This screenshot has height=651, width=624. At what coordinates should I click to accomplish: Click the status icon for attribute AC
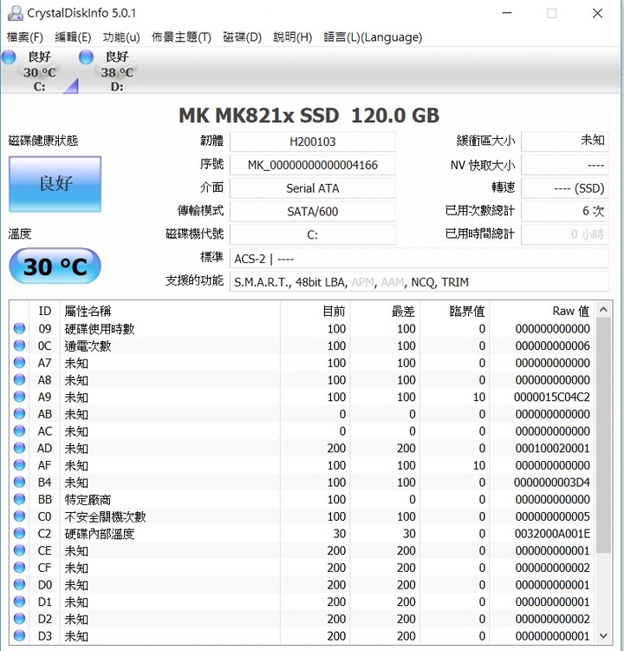[x=19, y=431]
